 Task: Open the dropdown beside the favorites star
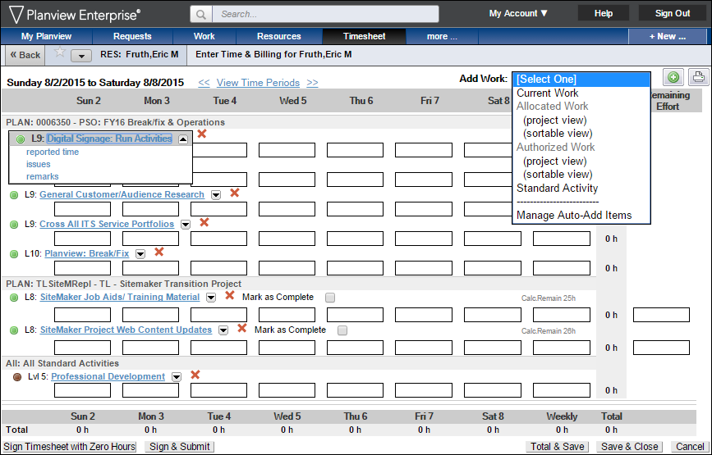click(82, 56)
